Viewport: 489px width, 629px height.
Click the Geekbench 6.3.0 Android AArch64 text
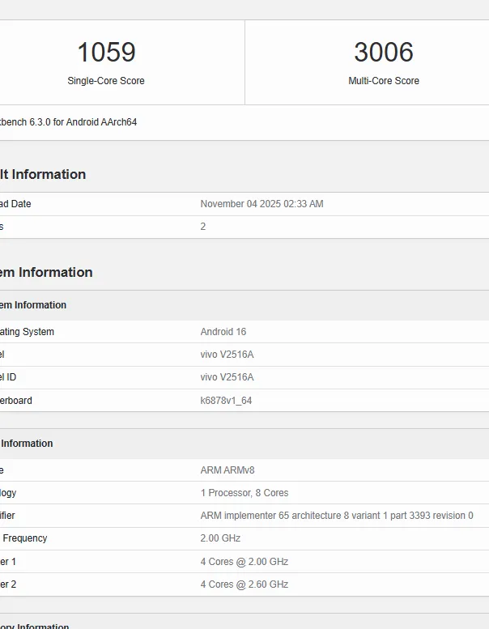pyautogui.click(x=69, y=122)
